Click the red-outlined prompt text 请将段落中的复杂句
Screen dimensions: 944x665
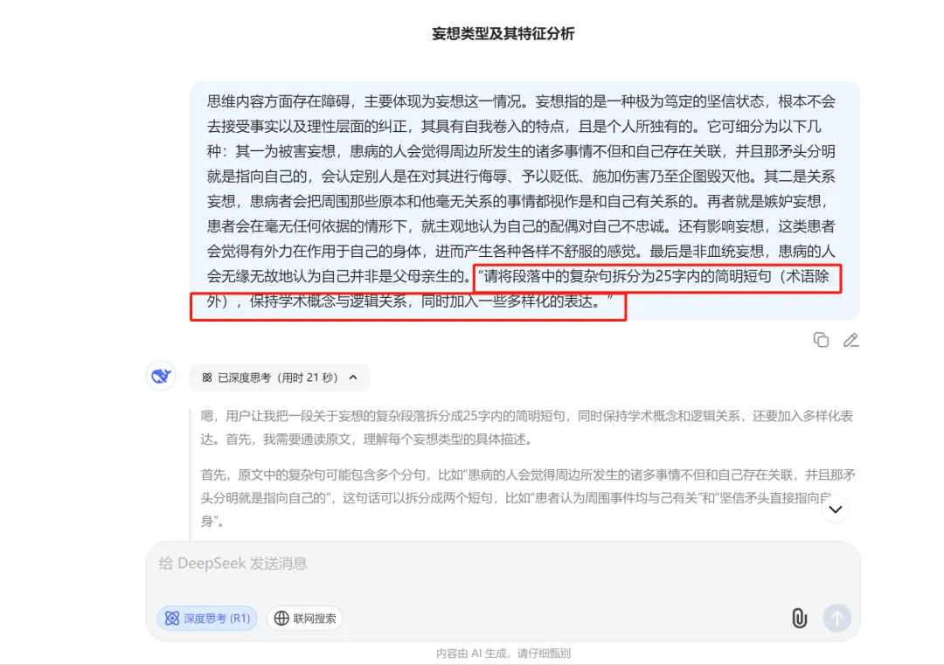pyautogui.click(x=516, y=289)
